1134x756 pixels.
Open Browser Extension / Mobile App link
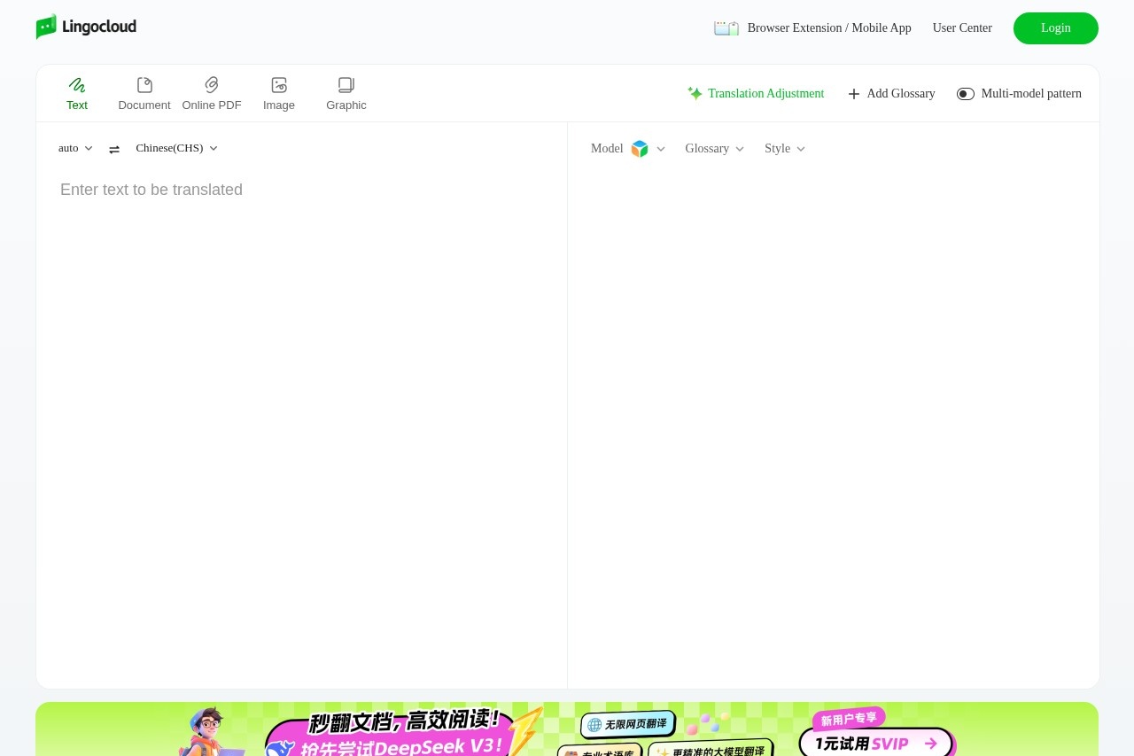click(829, 27)
